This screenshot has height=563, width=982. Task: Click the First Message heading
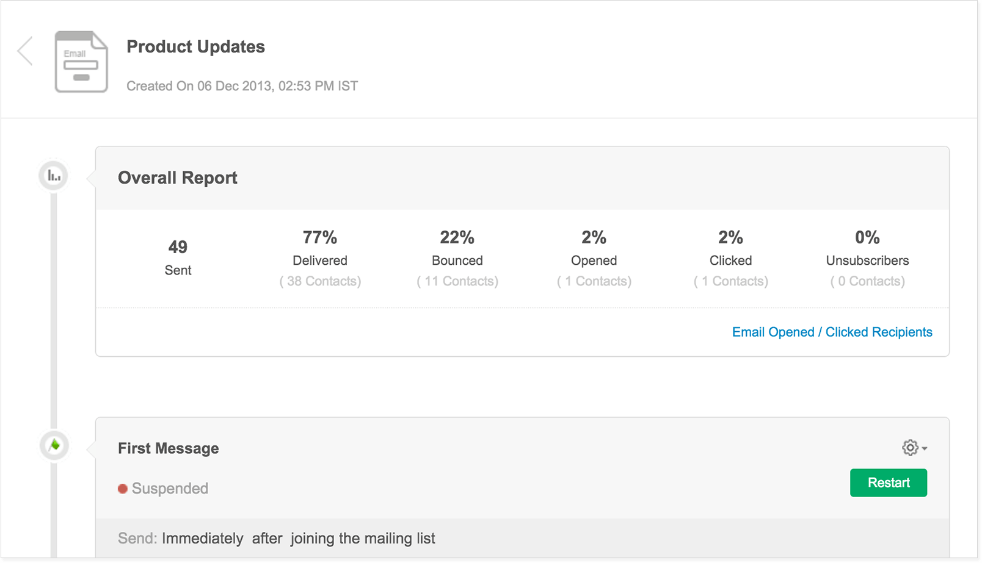(169, 448)
